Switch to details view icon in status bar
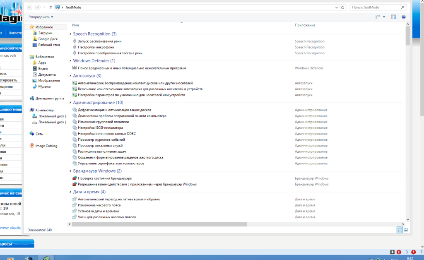The height and width of the screenshot is (260, 424). [x=400, y=230]
